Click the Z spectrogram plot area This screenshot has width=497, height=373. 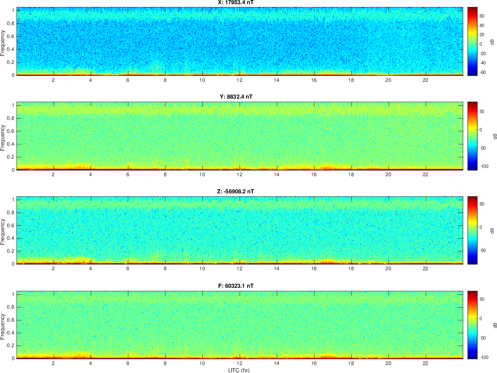click(240, 230)
